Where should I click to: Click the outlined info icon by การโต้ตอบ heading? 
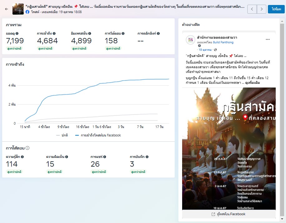pyautogui.click(x=27, y=148)
